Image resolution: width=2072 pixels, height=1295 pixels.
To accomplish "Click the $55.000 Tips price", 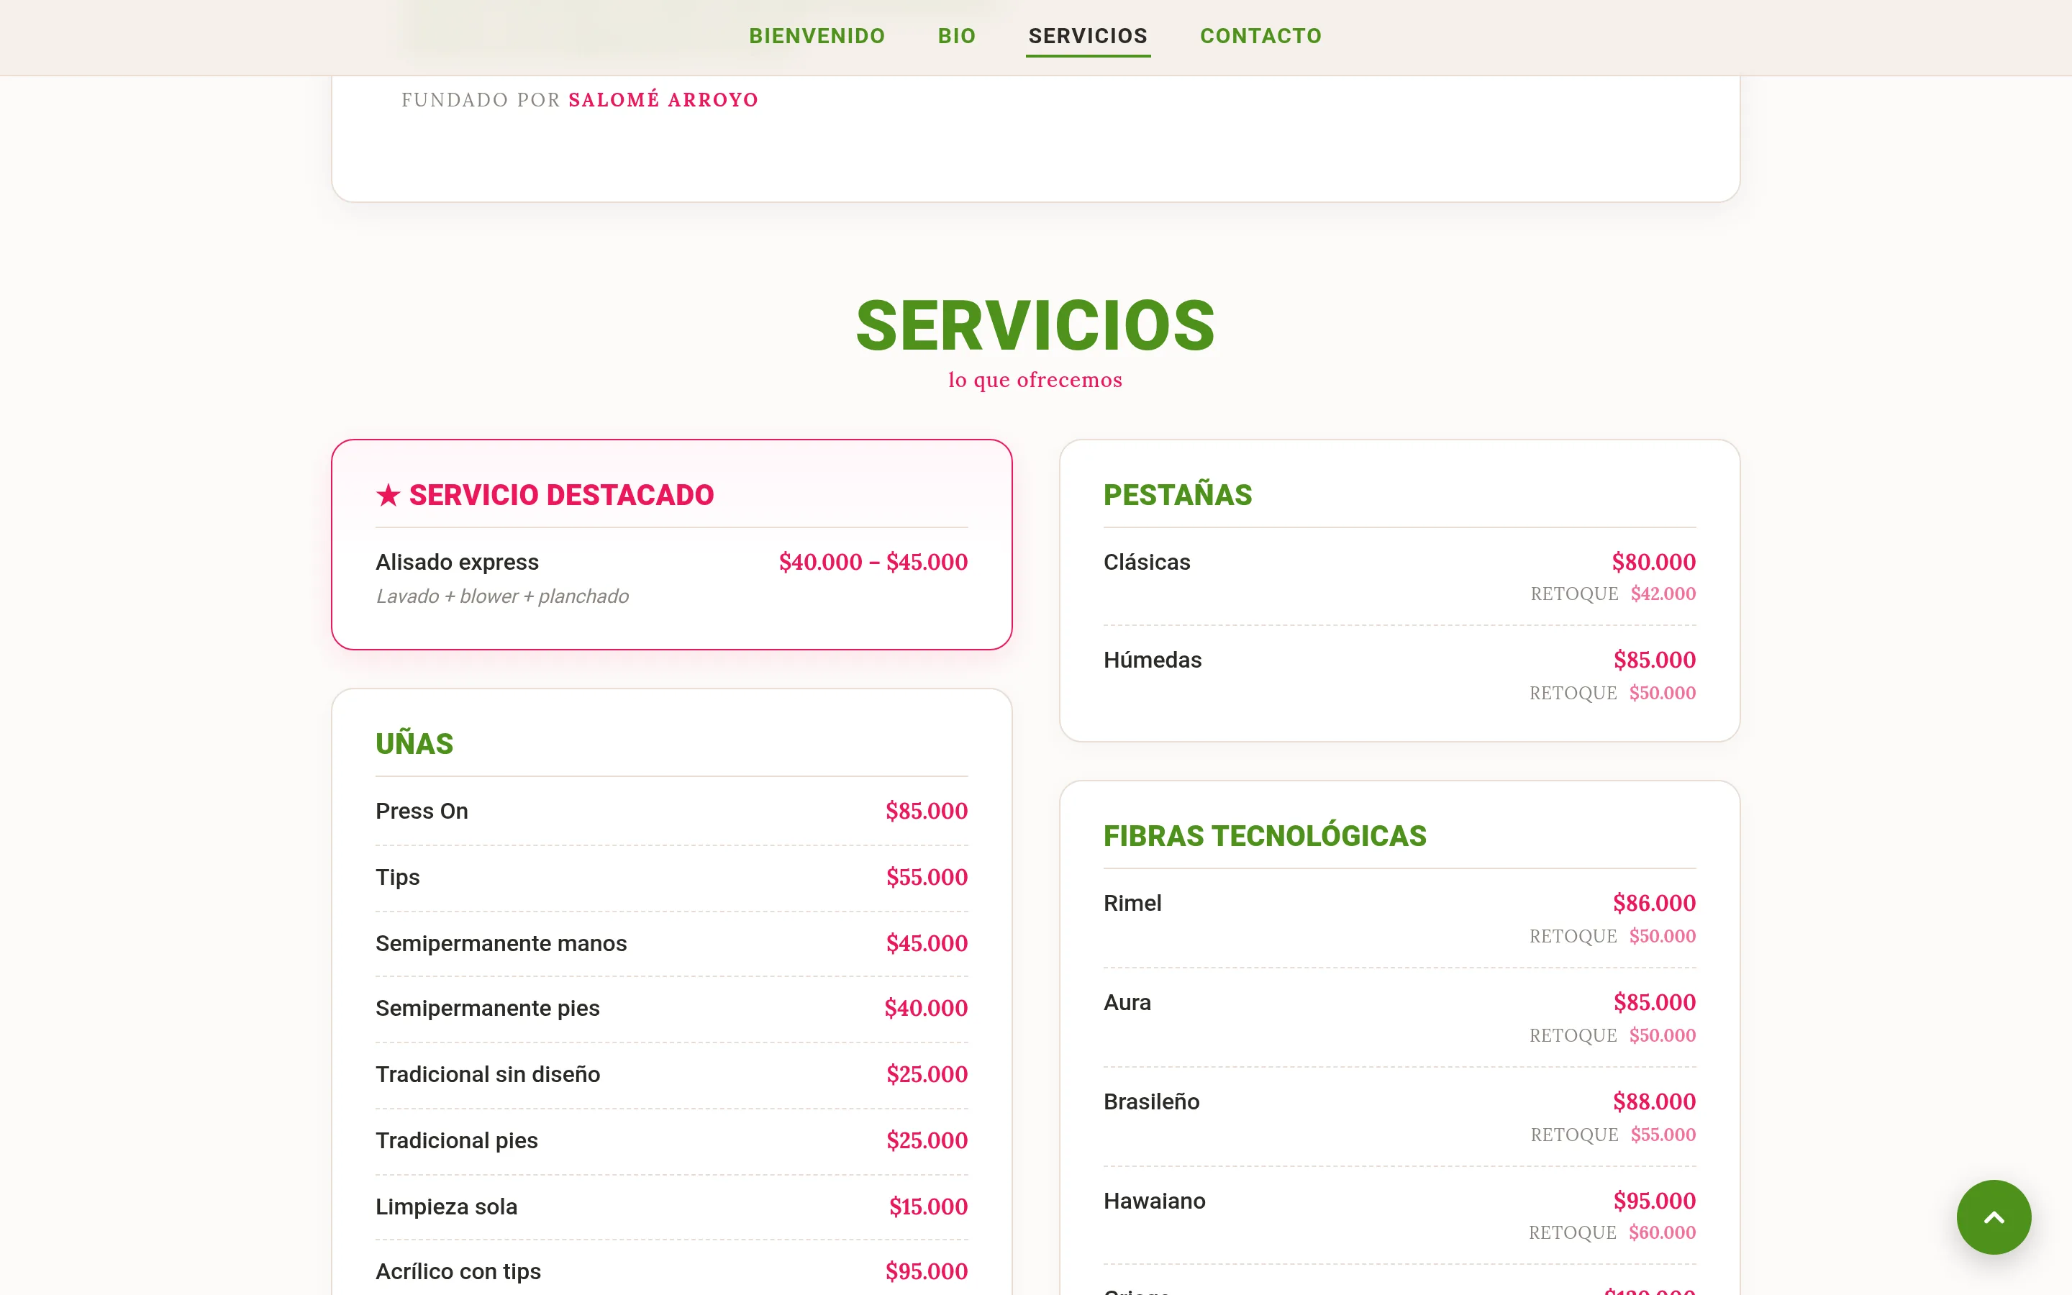I will 927,878.
